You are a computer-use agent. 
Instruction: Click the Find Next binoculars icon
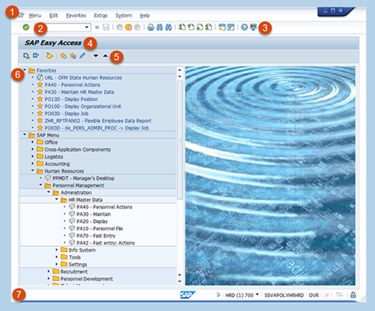[168, 27]
